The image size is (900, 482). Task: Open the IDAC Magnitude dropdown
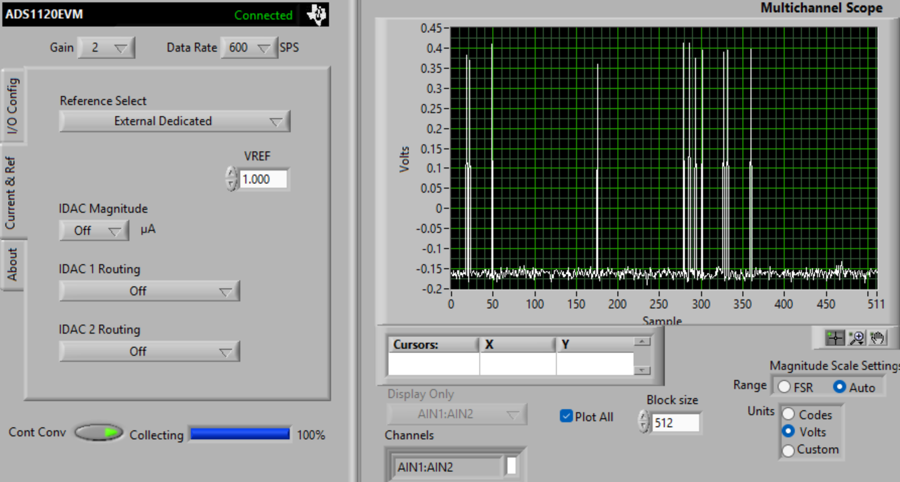[94, 230]
